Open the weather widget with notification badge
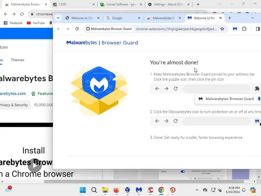The width and height of the screenshot is (261, 196). click(8, 189)
